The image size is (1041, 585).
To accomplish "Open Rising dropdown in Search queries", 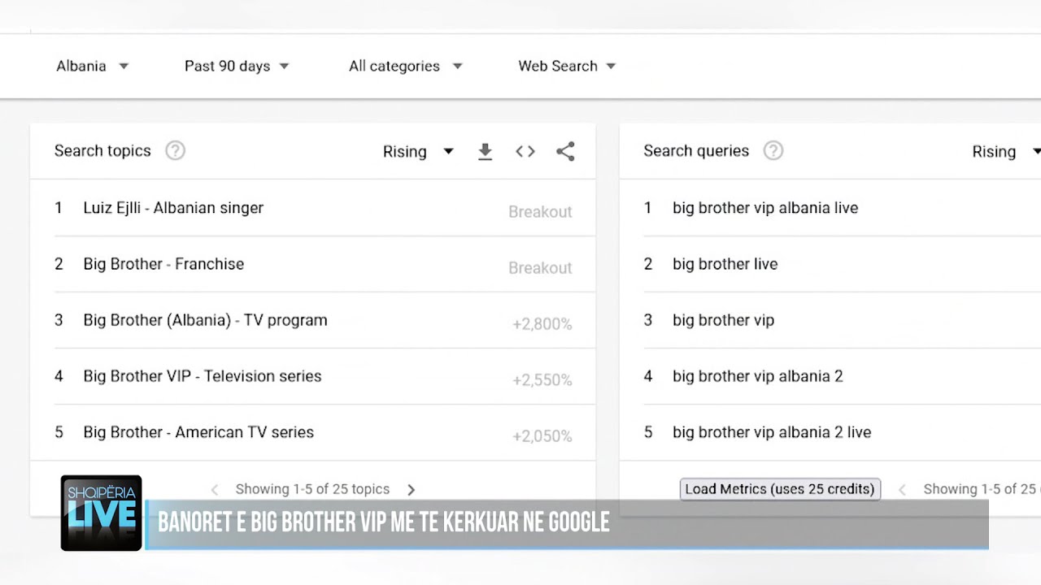I will coord(1006,151).
